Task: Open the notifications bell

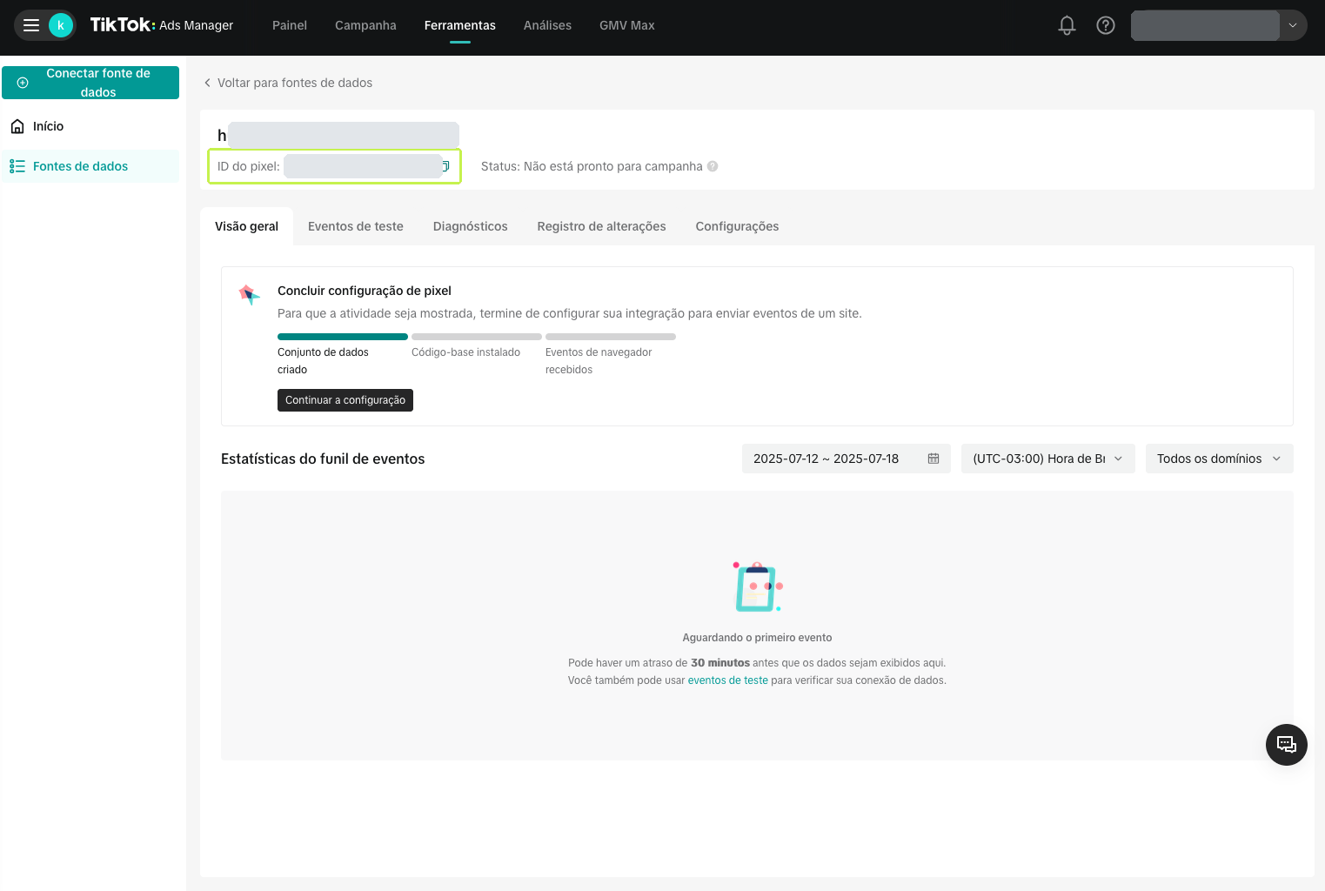Action: click(1067, 25)
